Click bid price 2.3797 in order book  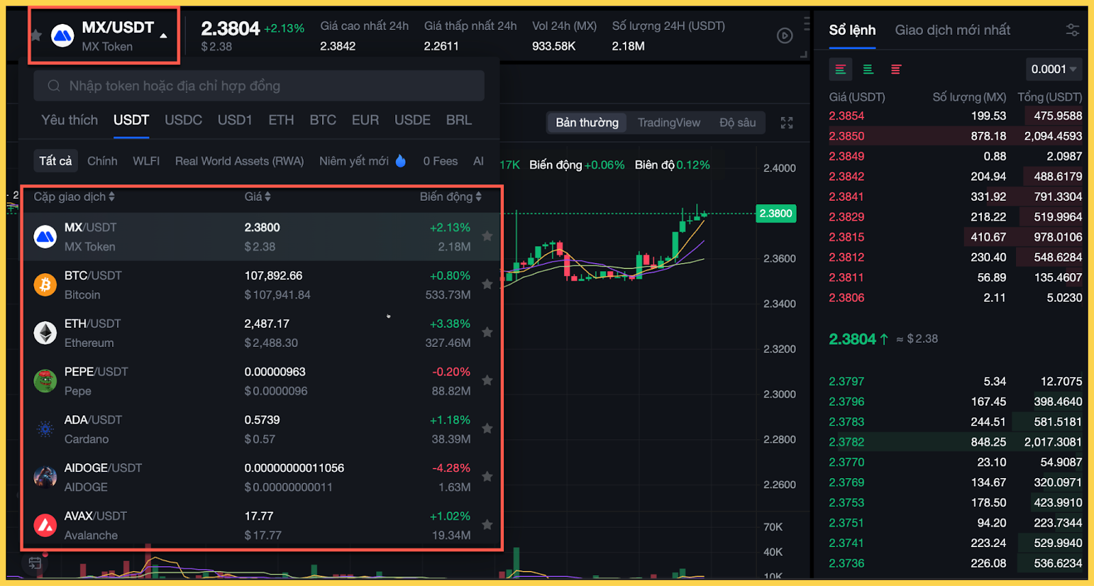pos(846,382)
